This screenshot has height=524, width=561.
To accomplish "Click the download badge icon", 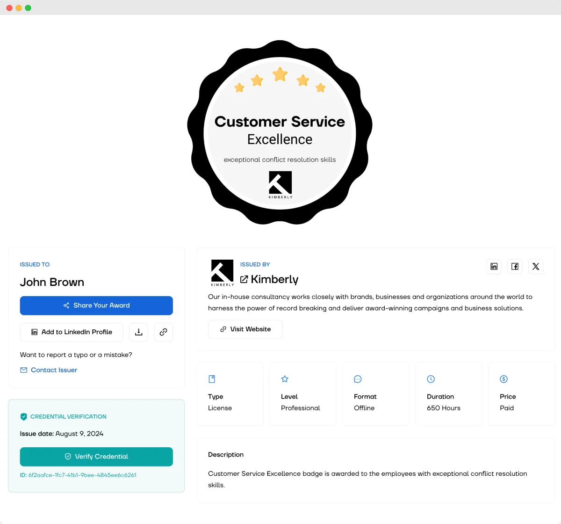I will click(138, 332).
